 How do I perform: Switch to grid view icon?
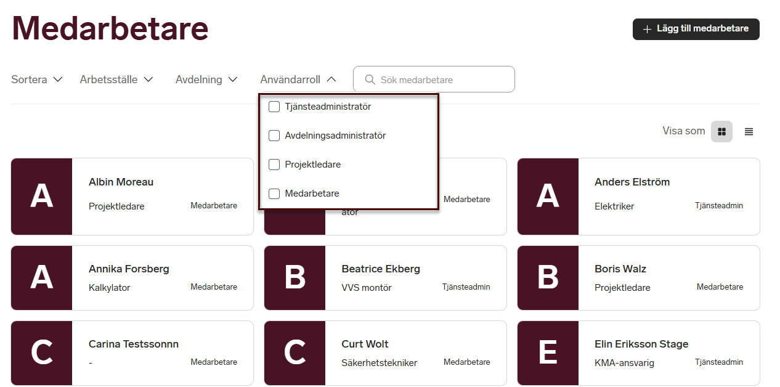(x=721, y=131)
